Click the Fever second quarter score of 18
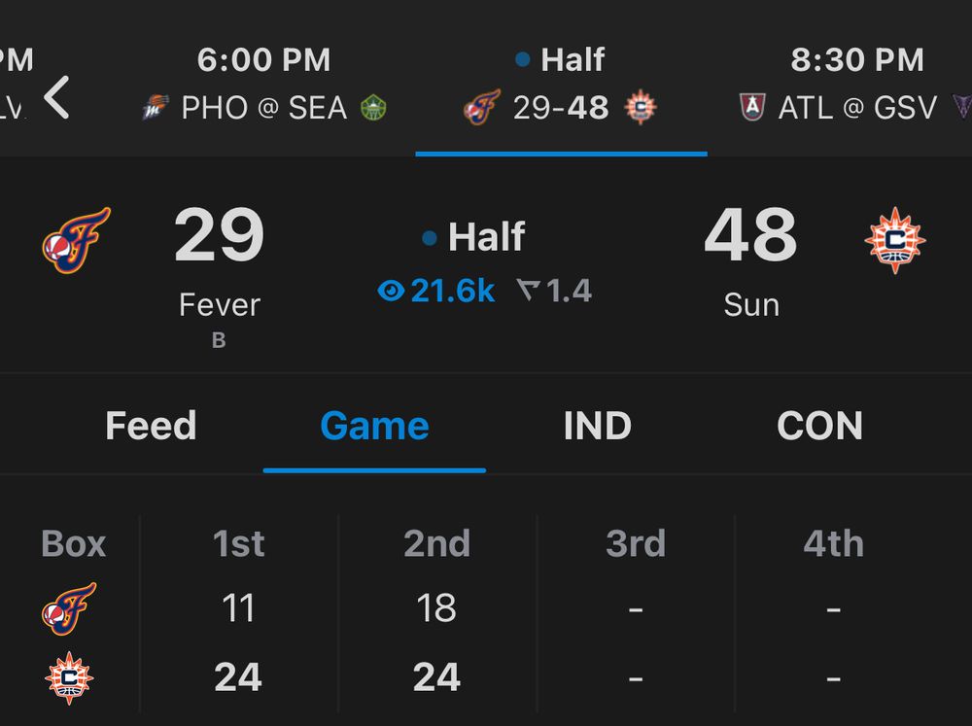 [x=436, y=606]
